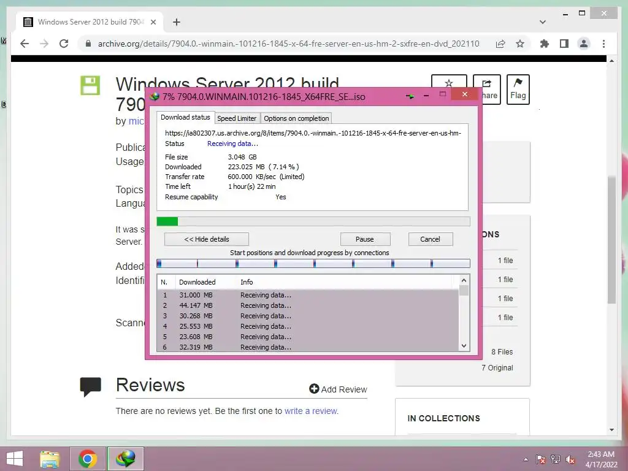The height and width of the screenshot is (471, 628).
Task: Click the Downloaded column header
Action: (197, 282)
